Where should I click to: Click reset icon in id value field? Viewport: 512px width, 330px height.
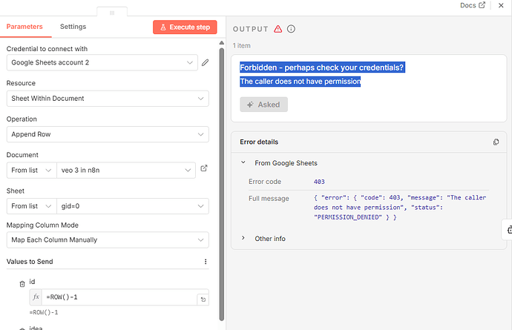pyautogui.click(x=202, y=300)
